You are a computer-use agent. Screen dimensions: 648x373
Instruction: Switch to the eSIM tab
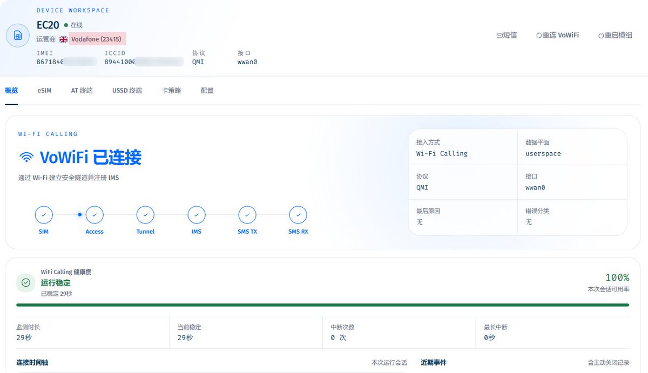click(44, 90)
